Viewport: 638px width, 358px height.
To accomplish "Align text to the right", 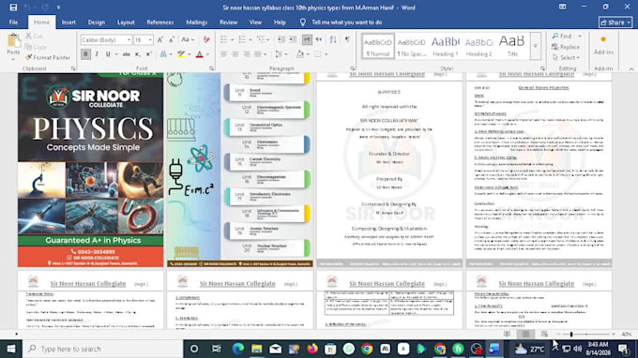I will pos(247,54).
